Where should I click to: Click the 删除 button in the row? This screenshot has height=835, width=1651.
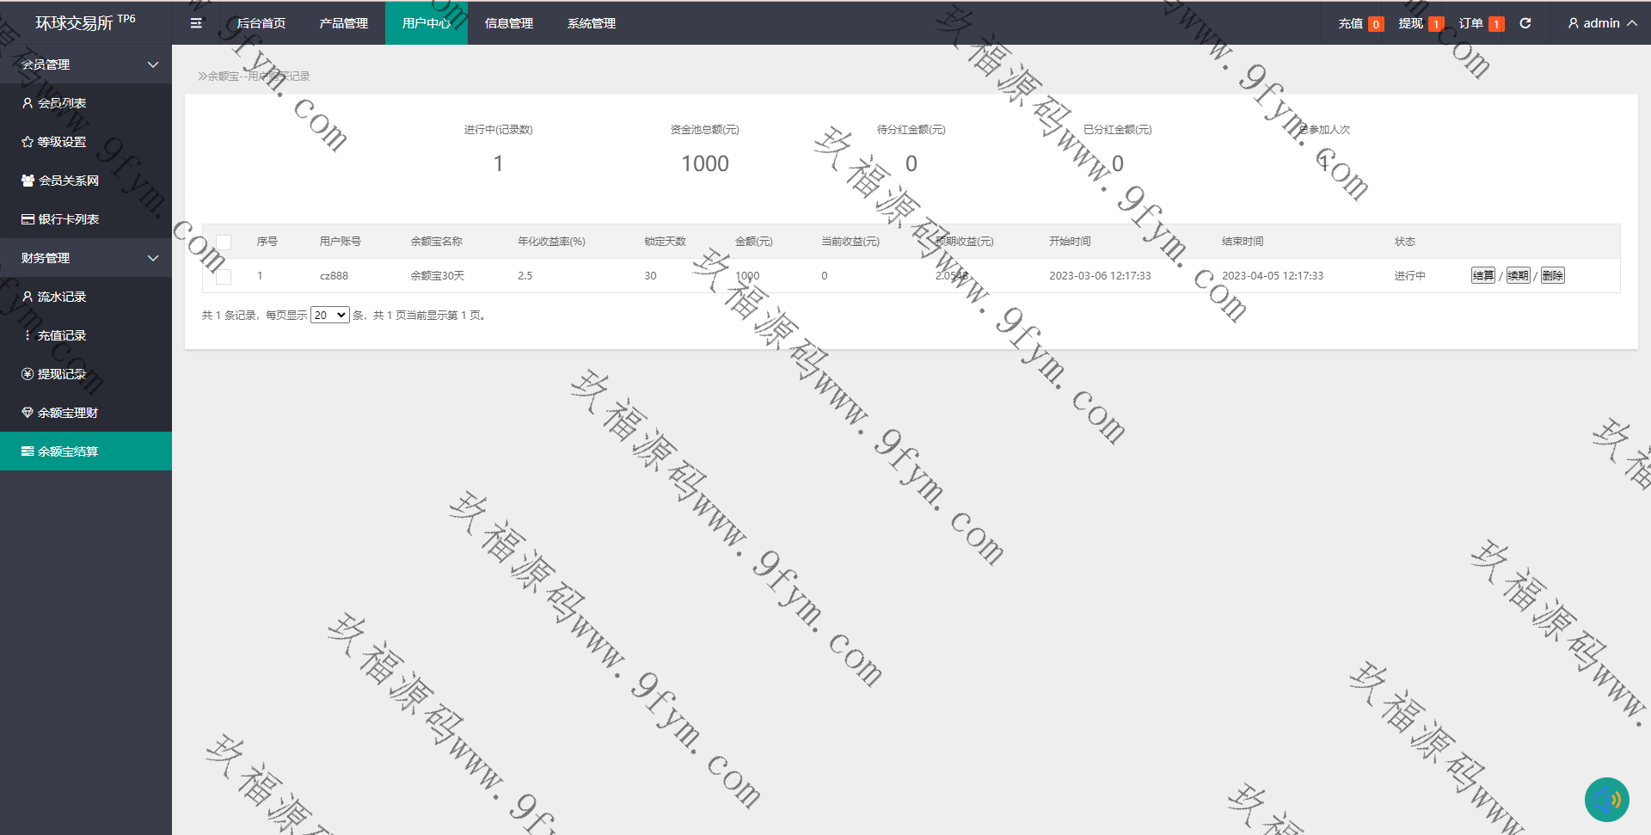click(x=1552, y=276)
